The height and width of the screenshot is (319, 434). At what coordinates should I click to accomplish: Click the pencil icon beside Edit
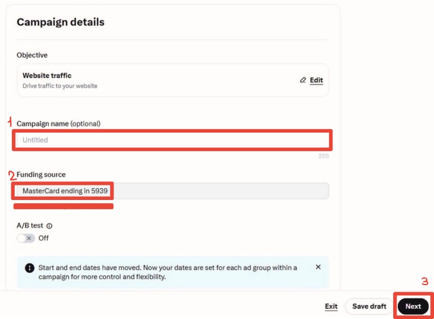tap(303, 80)
